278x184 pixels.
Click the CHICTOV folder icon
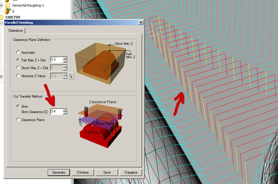[x=2, y=17]
